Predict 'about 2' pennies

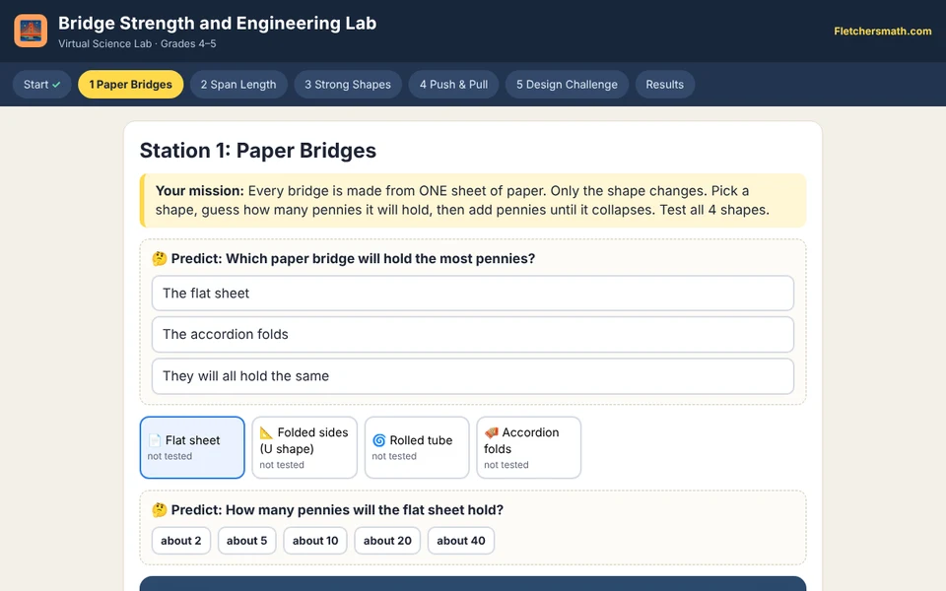[181, 541]
